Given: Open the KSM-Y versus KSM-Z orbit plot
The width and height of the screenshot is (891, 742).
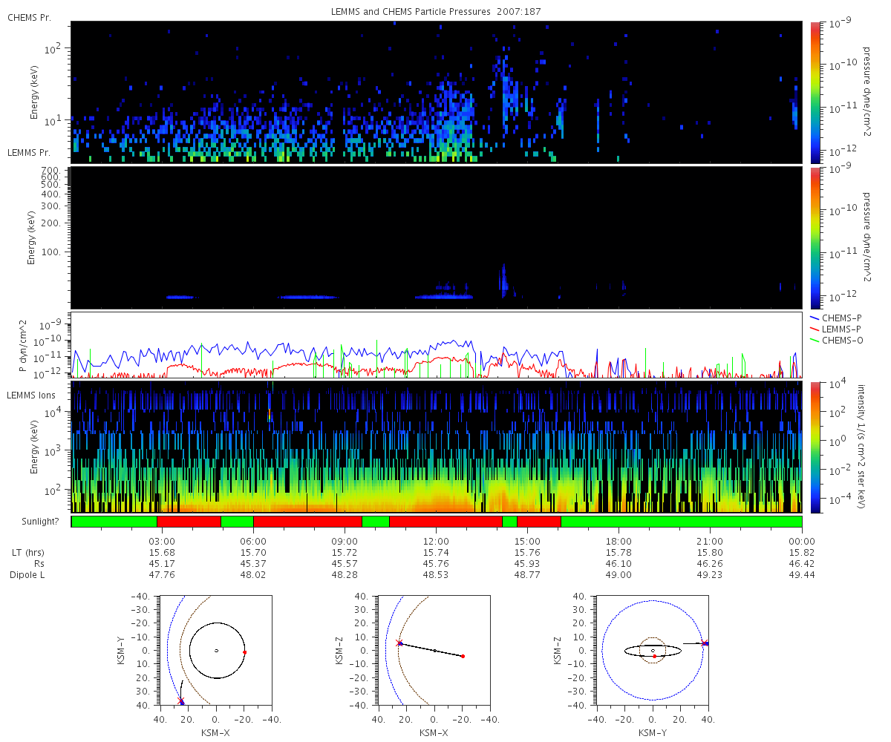Looking at the screenshot, I should pos(653,650).
